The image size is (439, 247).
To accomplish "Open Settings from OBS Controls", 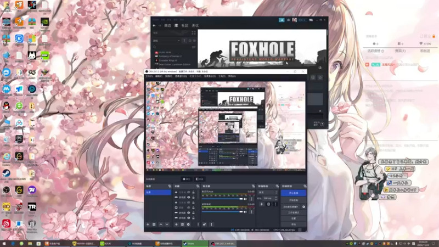I will pos(294,218).
